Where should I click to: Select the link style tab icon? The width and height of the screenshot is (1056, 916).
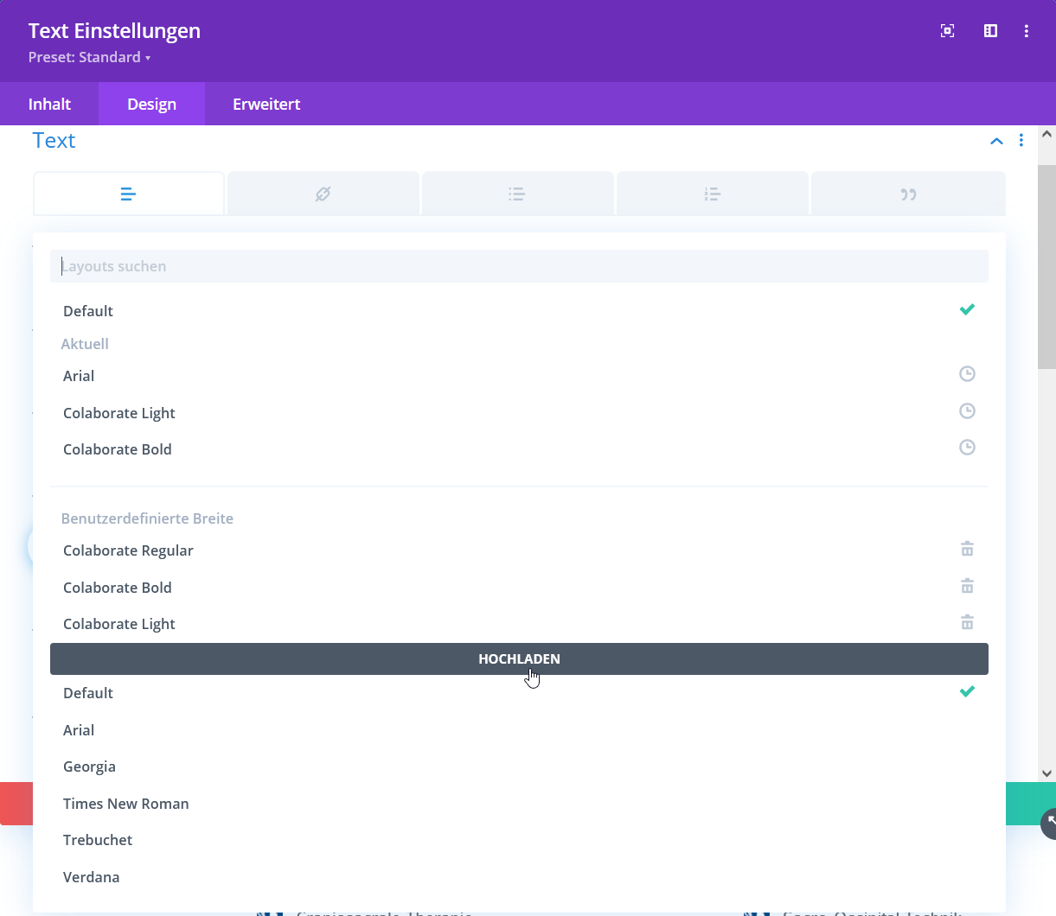(323, 194)
